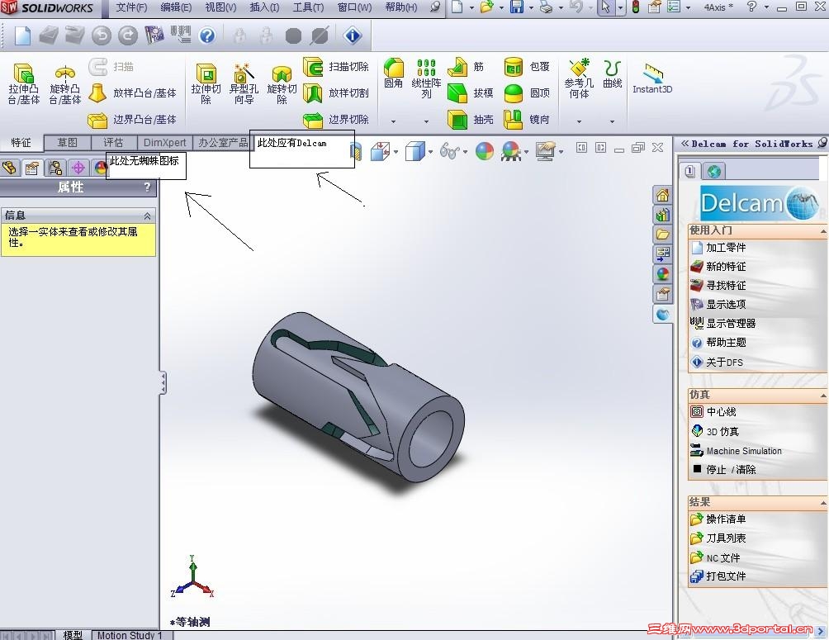Collapse the 仿真 section
This screenshot has width=829, height=640.
(x=823, y=396)
